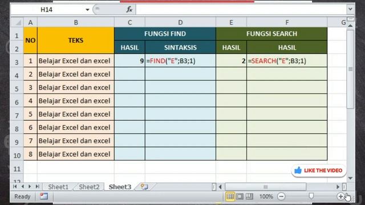Select column A header
The width and height of the screenshot is (365, 205).
pos(30,23)
